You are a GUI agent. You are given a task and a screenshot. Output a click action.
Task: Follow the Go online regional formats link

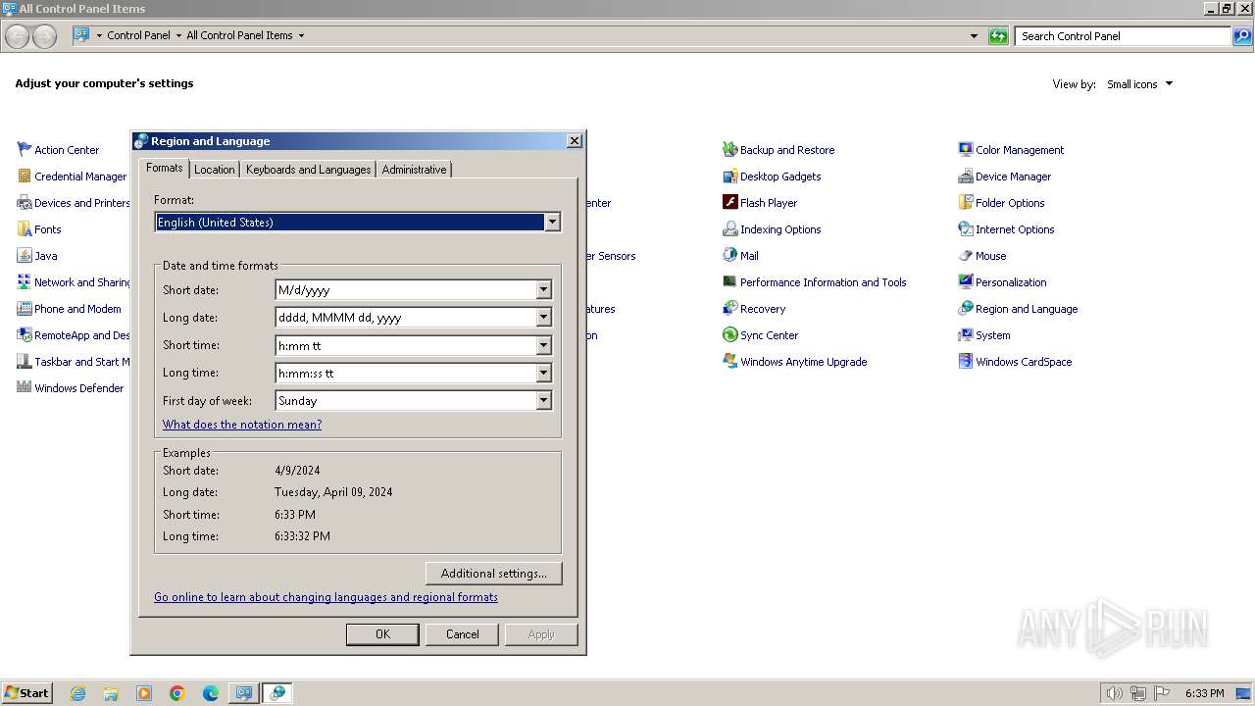[326, 597]
